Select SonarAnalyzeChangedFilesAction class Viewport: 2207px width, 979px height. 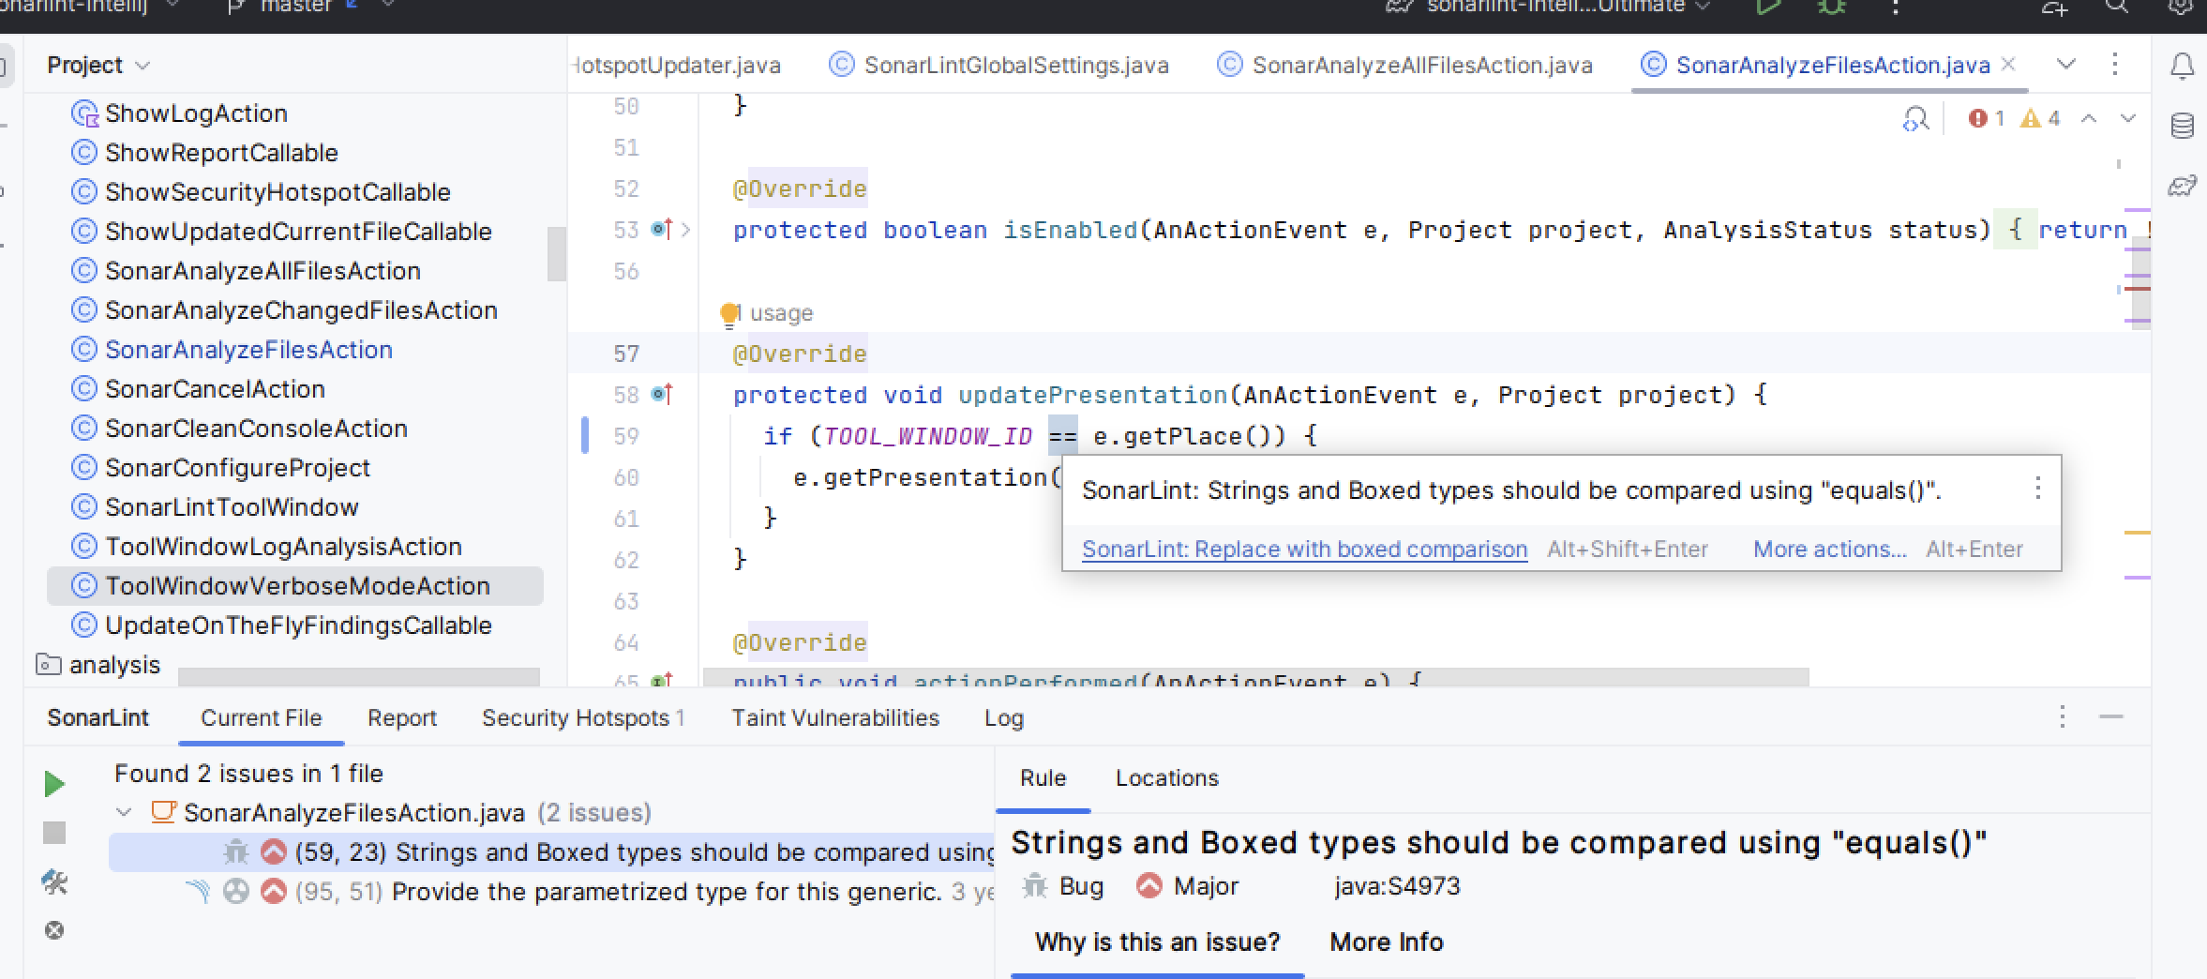[300, 310]
